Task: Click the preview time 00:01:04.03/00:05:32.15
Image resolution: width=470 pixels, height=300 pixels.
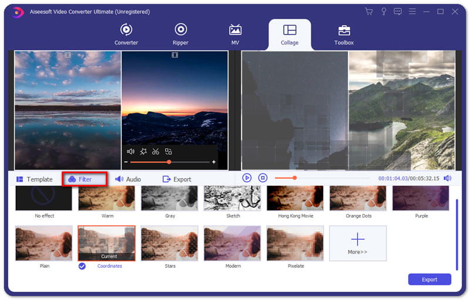Action: [408, 178]
